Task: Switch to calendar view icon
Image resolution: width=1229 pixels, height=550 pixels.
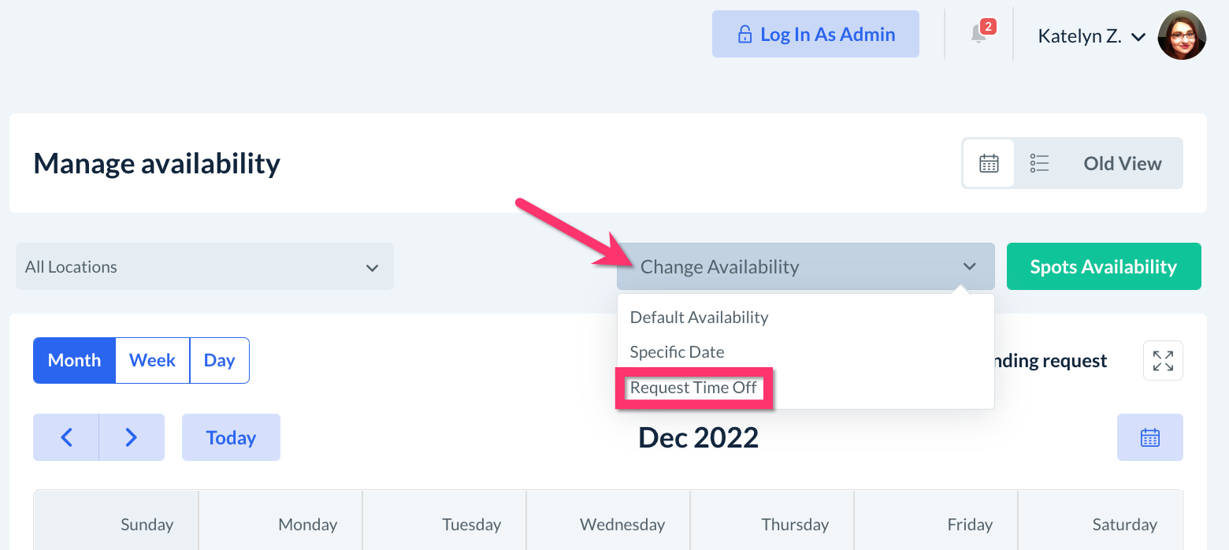Action: pyautogui.click(x=989, y=163)
